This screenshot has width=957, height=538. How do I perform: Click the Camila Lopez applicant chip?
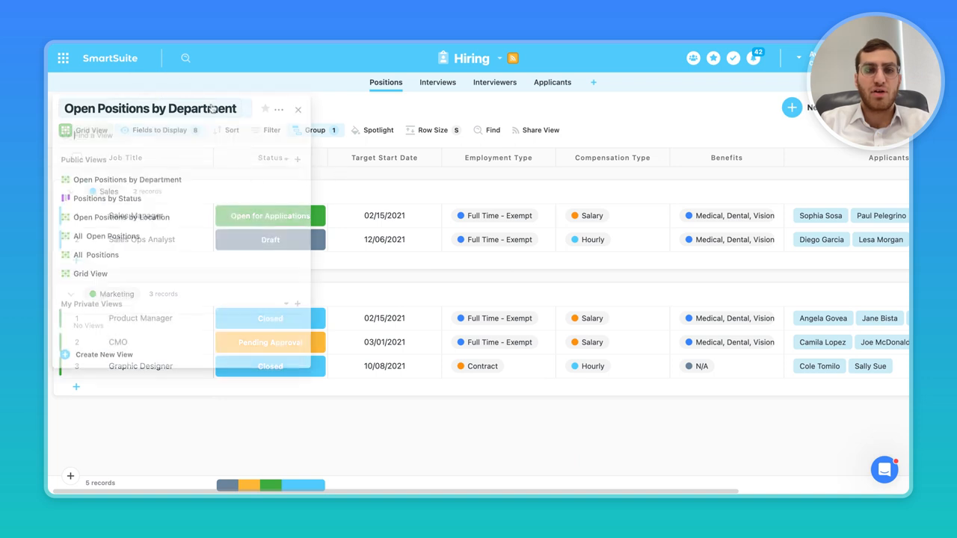(822, 342)
